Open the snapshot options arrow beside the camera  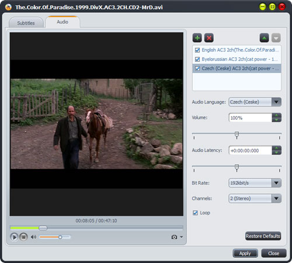coord(182,237)
